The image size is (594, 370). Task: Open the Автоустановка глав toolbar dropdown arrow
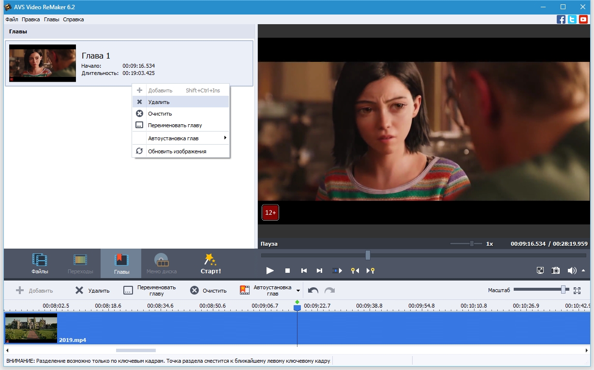298,291
